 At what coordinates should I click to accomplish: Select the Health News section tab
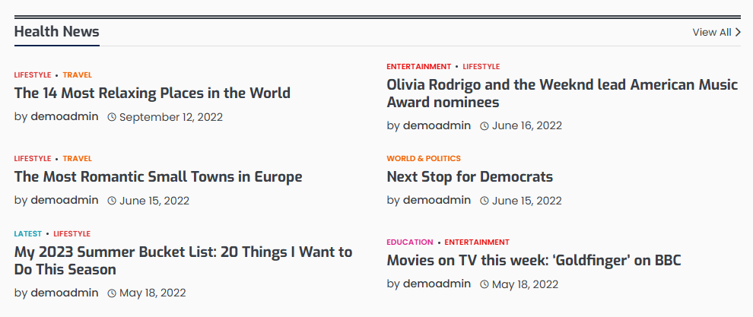(57, 32)
